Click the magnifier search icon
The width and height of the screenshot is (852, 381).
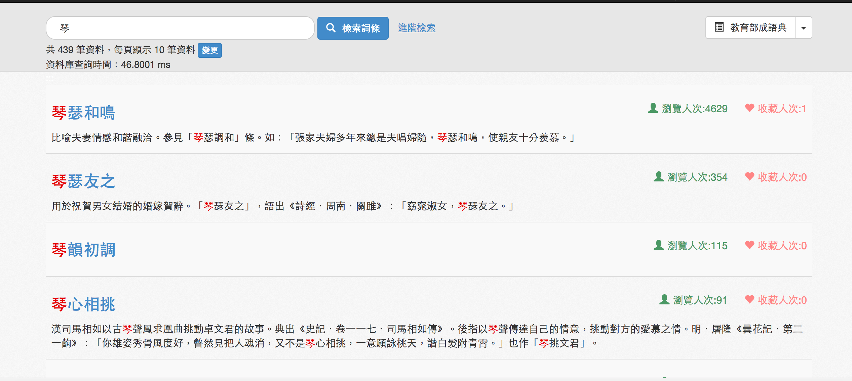click(331, 28)
